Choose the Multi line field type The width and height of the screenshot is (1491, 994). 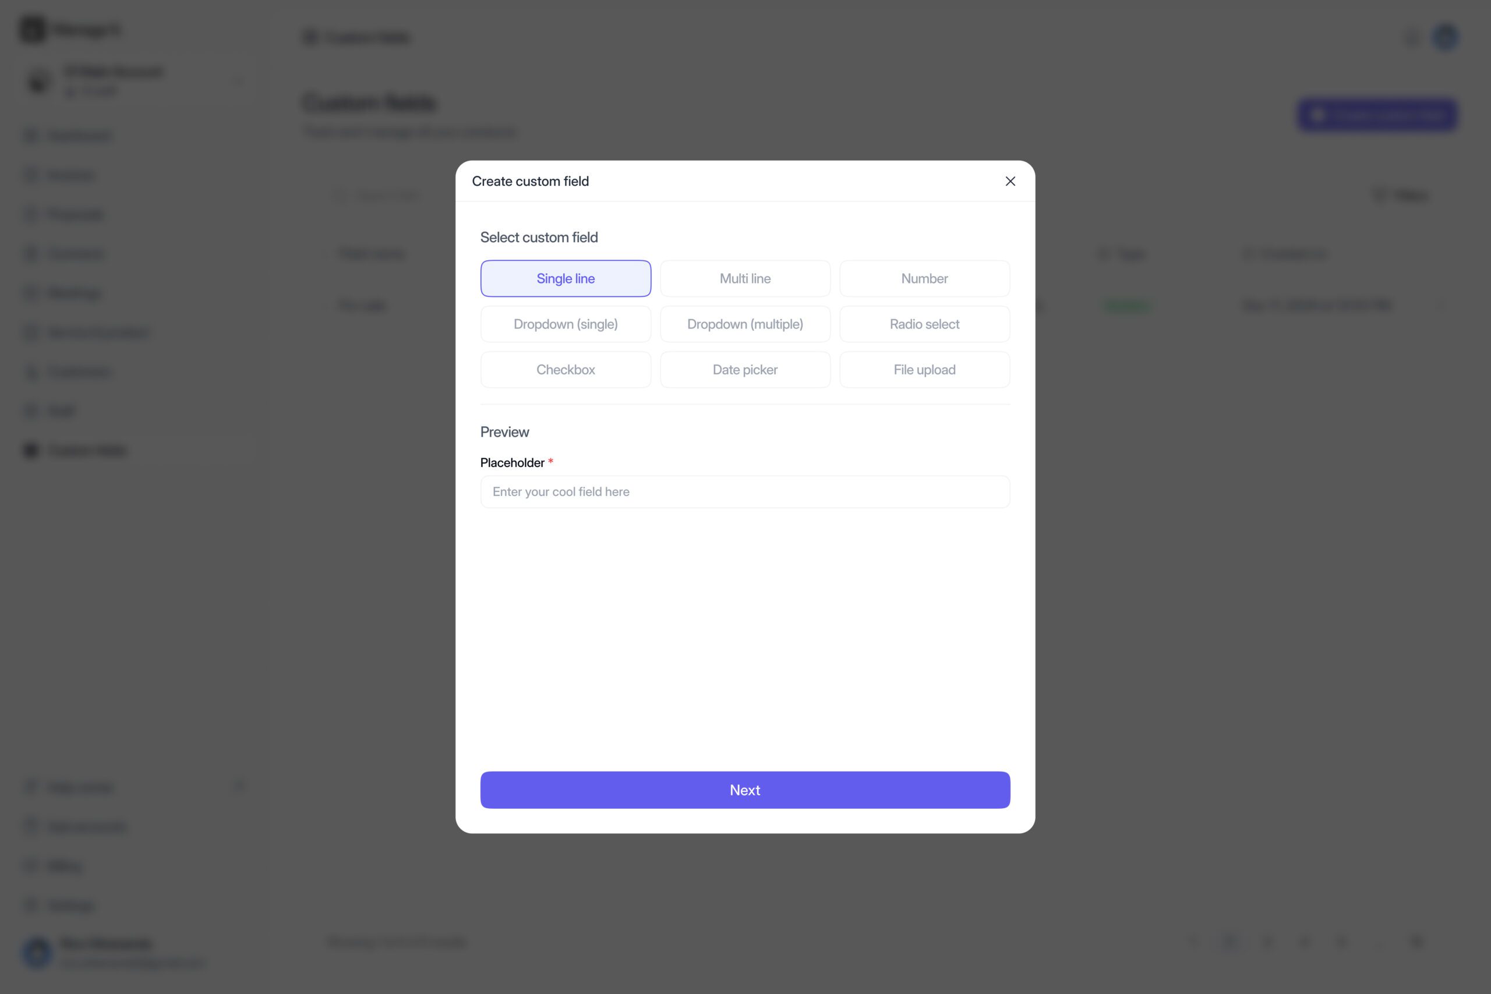point(745,278)
